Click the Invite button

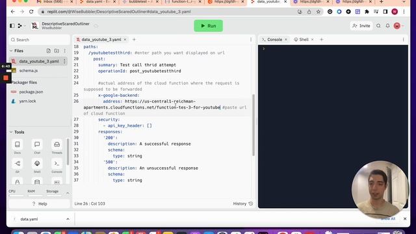coord(361,26)
